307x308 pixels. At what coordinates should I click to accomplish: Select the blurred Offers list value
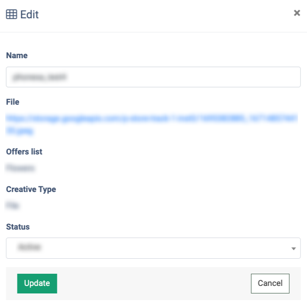pyautogui.click(x=21, y=168)
